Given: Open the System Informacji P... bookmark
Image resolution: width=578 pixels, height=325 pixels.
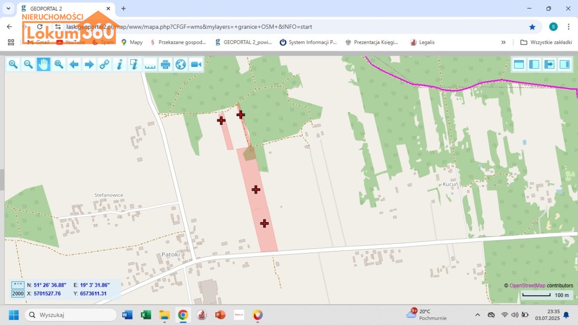Looking at the screenshot, I should tap(308, 42).
